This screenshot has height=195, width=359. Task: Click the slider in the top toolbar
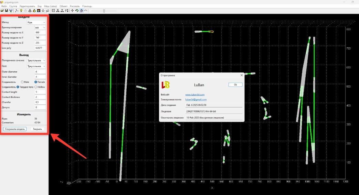104,11
